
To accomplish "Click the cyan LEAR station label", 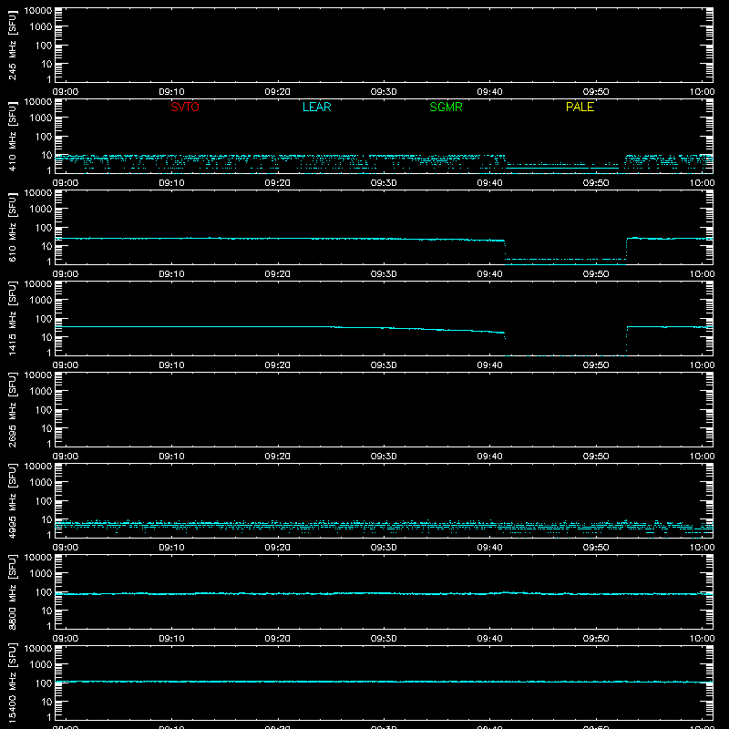I will pyautogui.click(x=316, y=107).
